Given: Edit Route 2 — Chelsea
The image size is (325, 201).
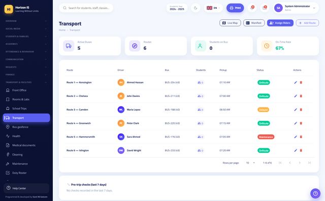Looking at the screenshot, I should click(x=296, y=96).
